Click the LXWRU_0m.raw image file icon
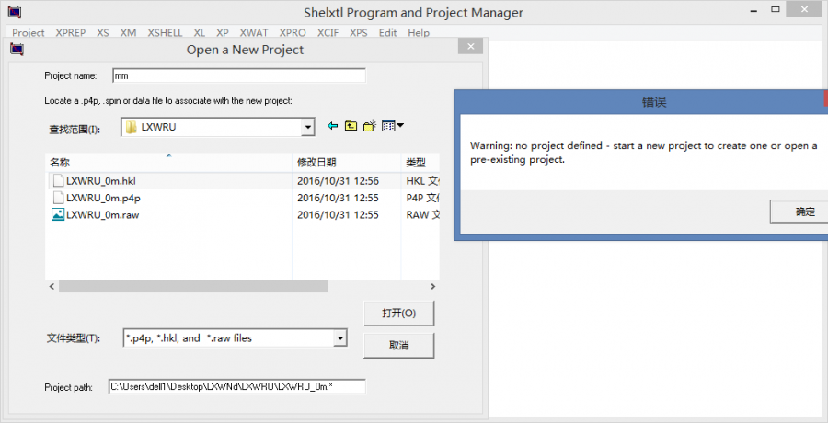828x423 pixels. 58,214
